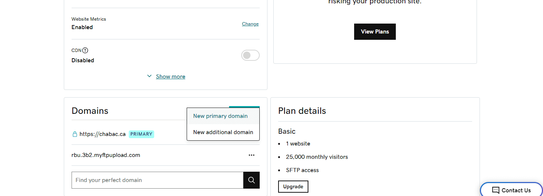The image size is (543, 196).
Task: Click the Plan details heading
Action: click(x=302, y=111)
